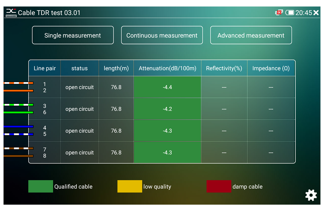
Task: Select the orange wire pair 1-2 icon
Action: tap(18, 87)
